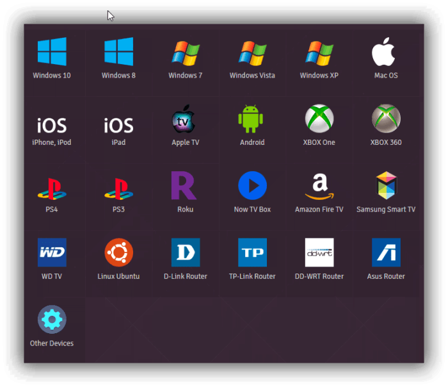Pick the Windows XP icon
Viewport: 448px width, 387px height.
(319, 52)
